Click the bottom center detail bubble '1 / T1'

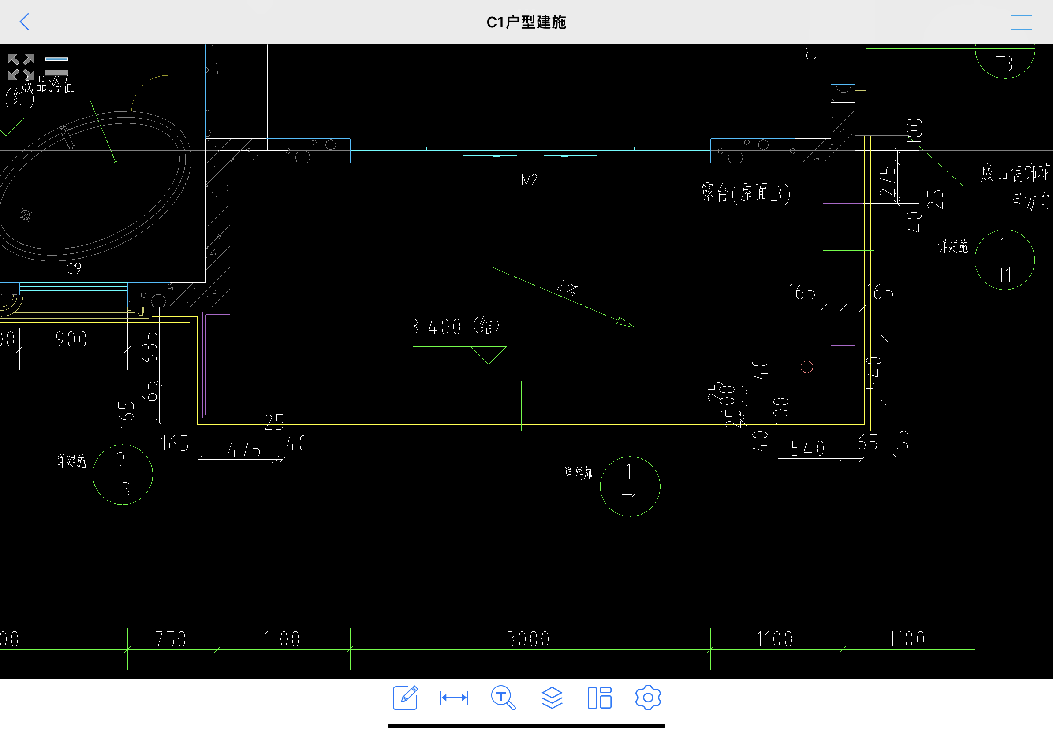tap(630, 486)
